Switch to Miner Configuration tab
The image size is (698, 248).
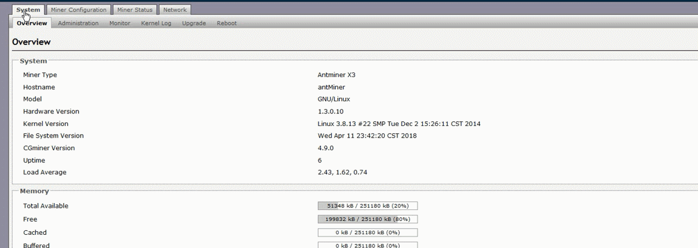[78, 10]
